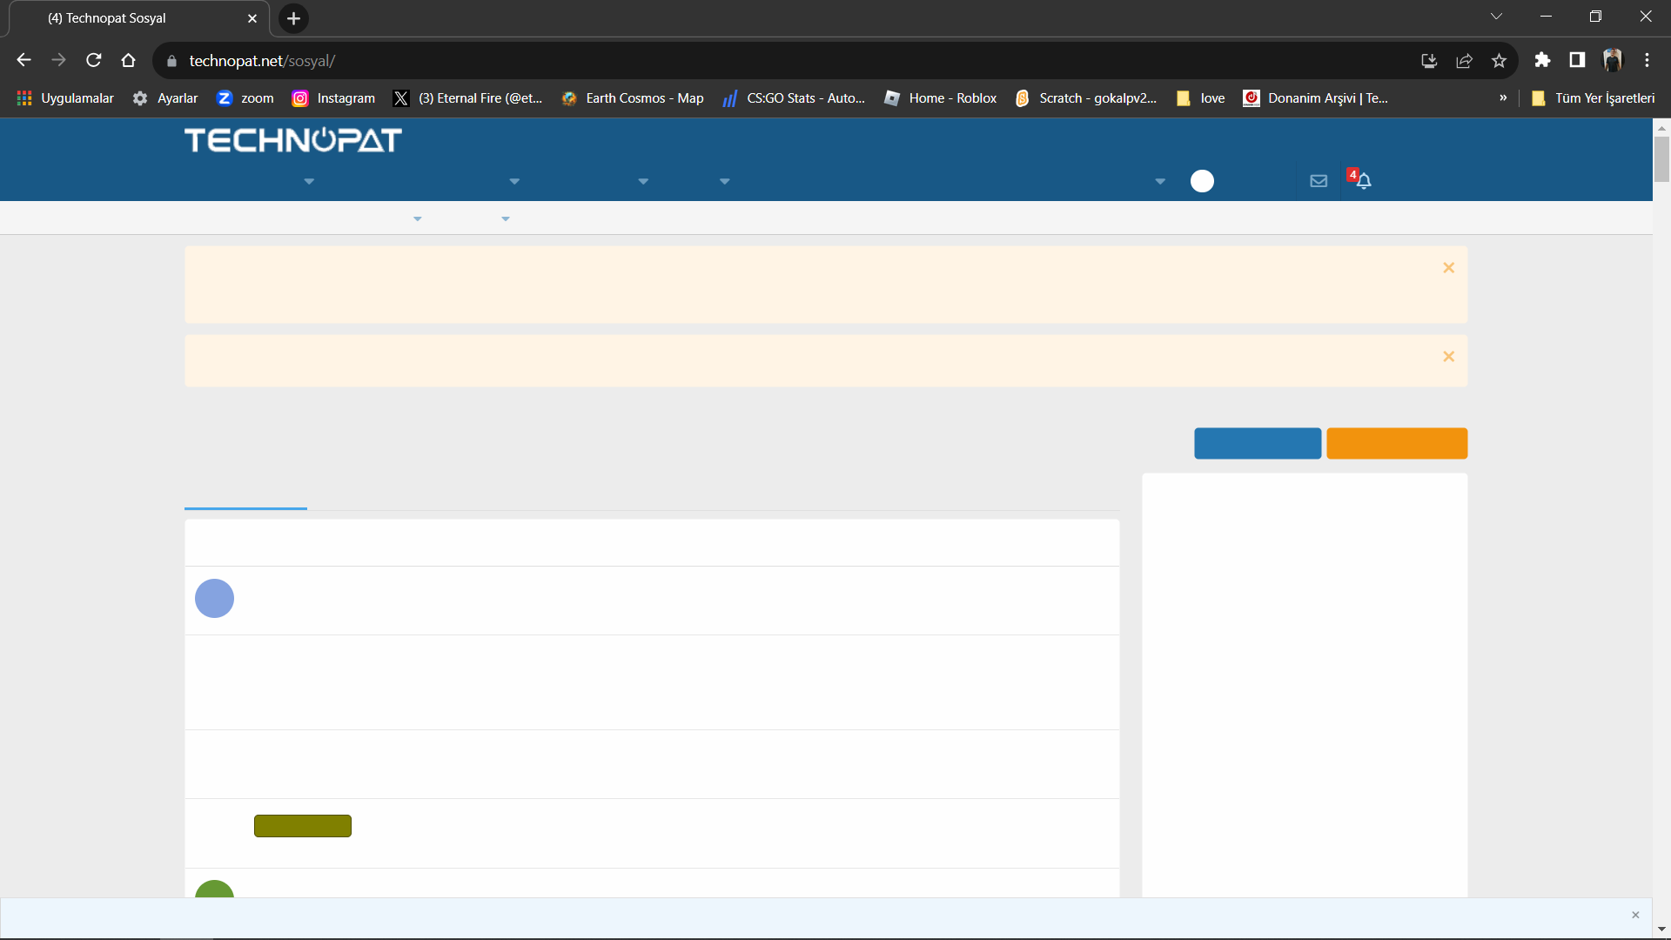Open notifications bell with 4 badge
The image size is (1671, 940).
1363,180
